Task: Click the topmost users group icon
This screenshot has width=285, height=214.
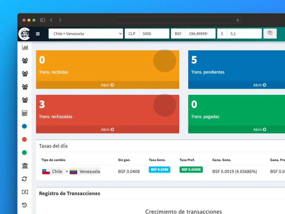Action: tap(25, 60)
